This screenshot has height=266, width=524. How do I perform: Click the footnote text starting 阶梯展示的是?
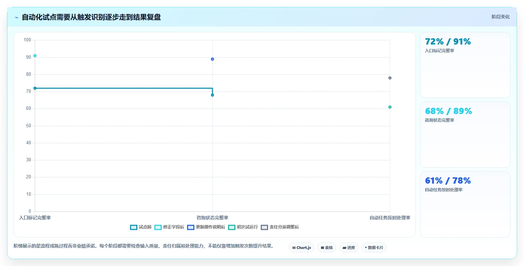(144, 246)
